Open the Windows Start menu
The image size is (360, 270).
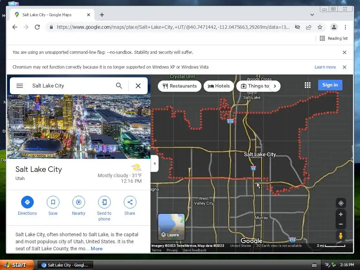[17, 265]
